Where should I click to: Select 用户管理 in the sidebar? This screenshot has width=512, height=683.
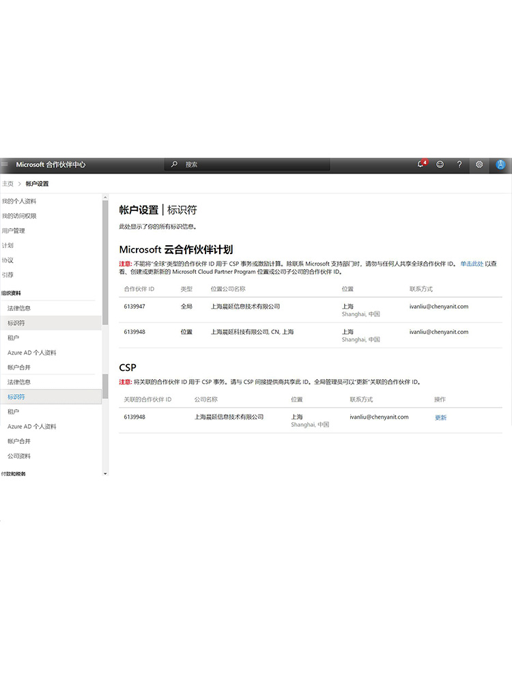coord(14,231)
